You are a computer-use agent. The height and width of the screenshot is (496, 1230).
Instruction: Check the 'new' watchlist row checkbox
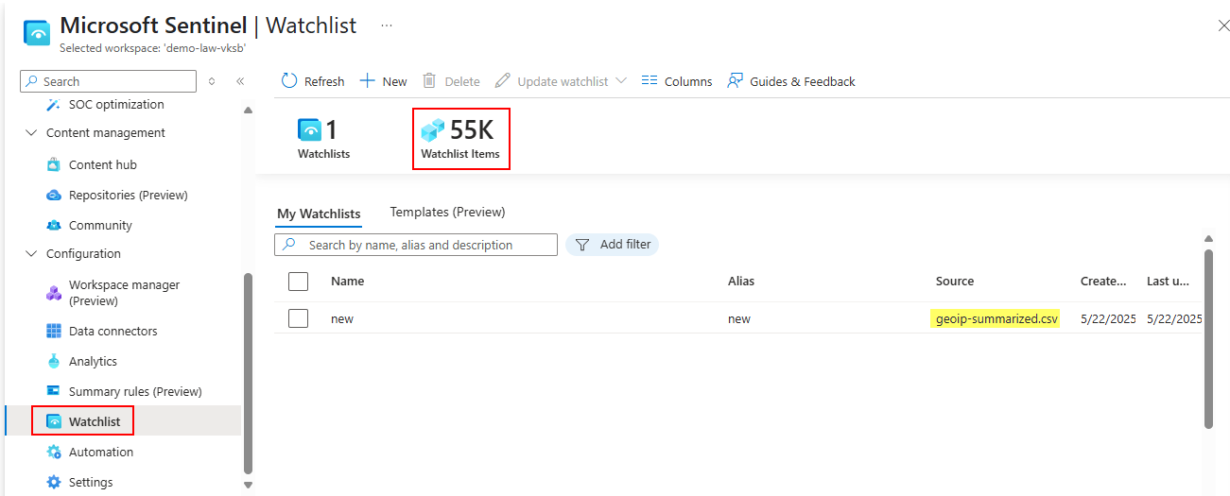coord(299,318)
